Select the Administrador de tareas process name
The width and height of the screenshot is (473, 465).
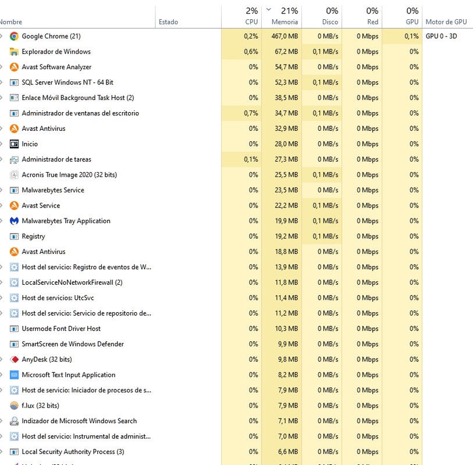tap(56, 159)
